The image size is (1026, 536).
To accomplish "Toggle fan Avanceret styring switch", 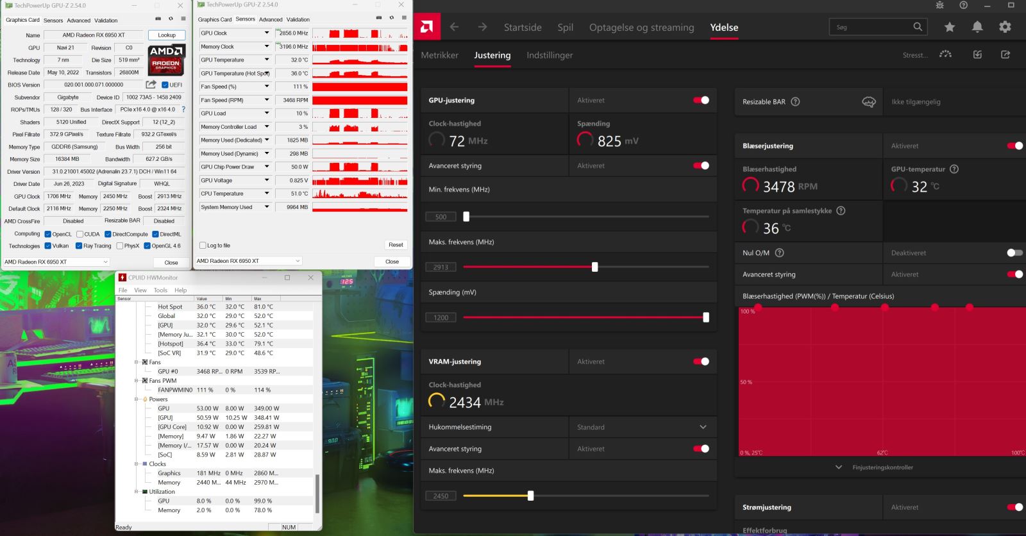I will 1015,274.
